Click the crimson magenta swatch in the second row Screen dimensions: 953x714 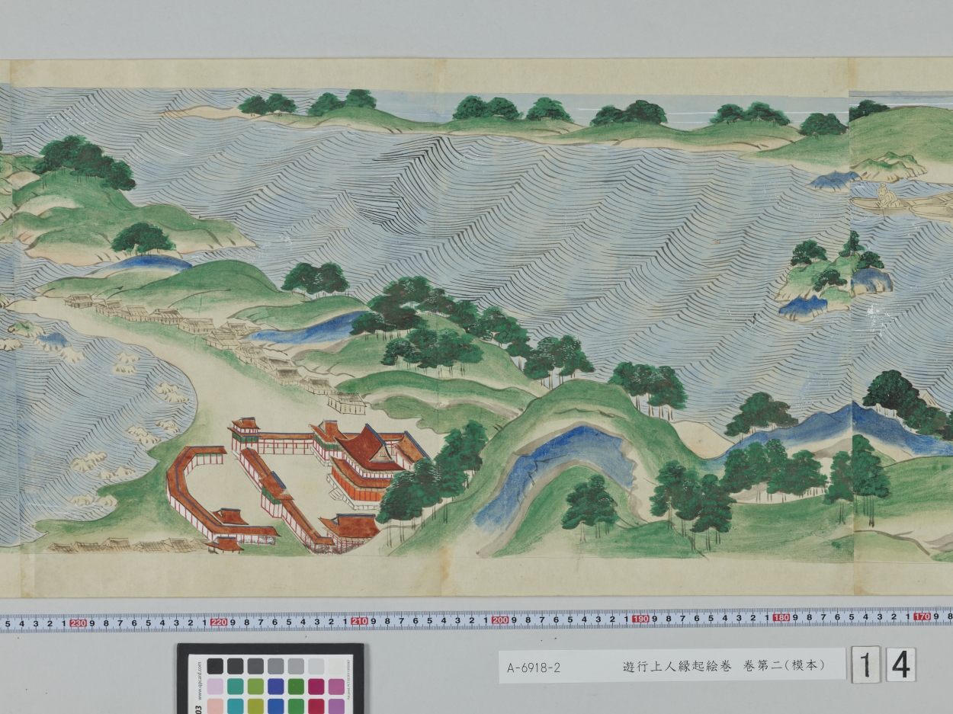pos(316,687)
